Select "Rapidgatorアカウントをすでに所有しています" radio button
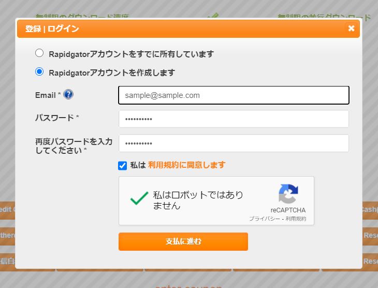 point(39,53)
